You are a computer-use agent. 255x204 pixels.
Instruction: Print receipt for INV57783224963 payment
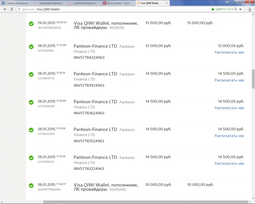[x=229, y=163]
